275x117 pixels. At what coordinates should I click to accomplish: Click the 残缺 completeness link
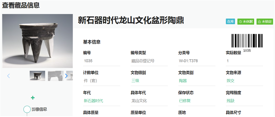(x=230, y=101)
